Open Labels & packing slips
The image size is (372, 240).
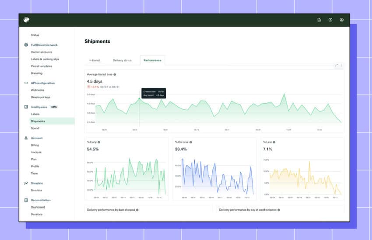pyautogui.click(x=45, y=59)
